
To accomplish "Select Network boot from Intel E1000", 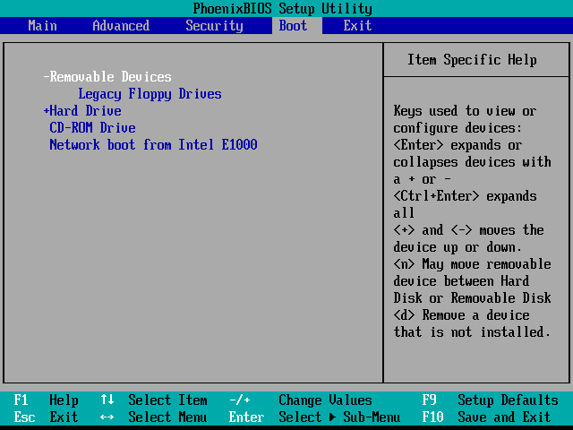I will [153, 145].
